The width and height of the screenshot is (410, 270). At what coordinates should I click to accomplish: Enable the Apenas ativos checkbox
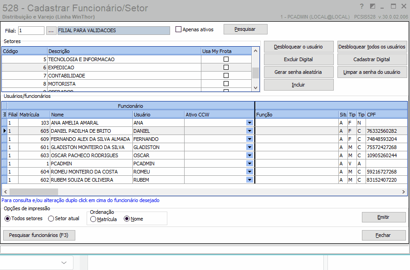pos(178,29)
